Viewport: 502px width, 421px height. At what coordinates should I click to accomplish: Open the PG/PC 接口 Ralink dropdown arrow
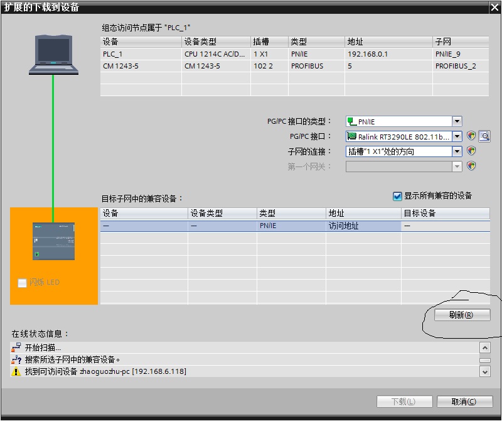click(x=457, y=136)
